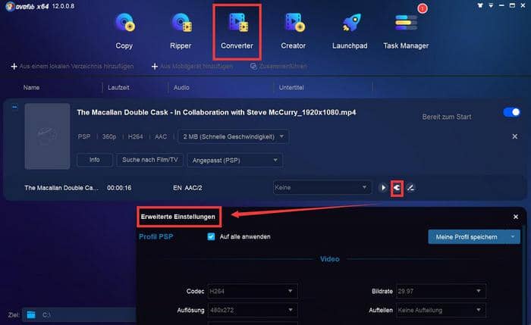Open advanced settings wrench icon

tap(397, 188)
